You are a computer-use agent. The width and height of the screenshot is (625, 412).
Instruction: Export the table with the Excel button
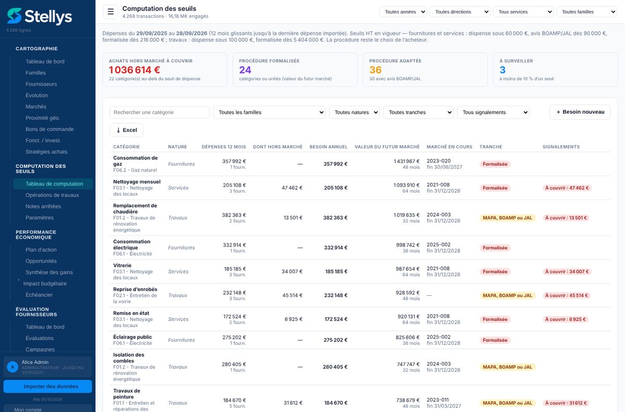[x=127, y=130]
